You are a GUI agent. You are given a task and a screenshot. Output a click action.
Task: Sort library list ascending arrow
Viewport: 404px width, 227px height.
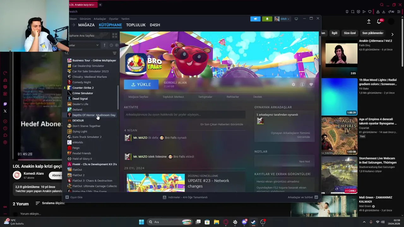tap(104, 45)
